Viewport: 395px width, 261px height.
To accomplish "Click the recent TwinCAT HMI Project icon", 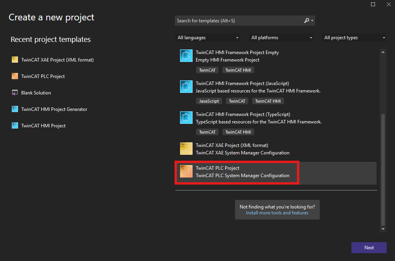I will point(15,125).
